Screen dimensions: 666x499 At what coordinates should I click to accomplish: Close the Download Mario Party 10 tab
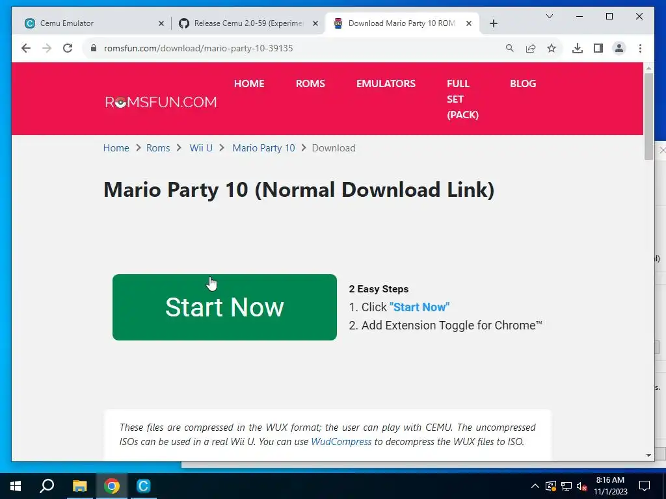(468, 23)
